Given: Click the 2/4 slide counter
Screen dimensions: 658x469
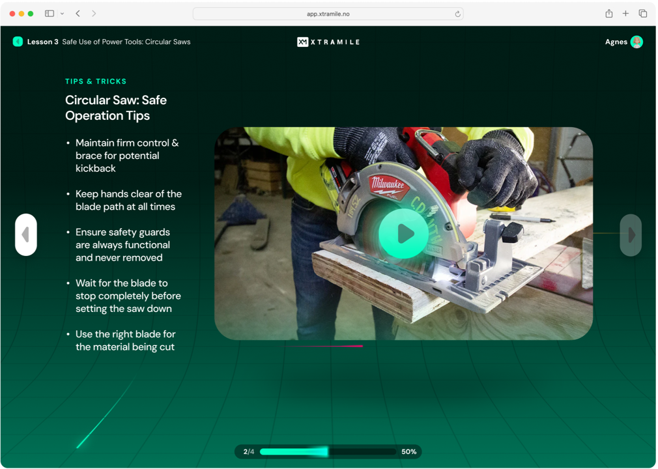Looking at the screenshot, I should coord(249,451).
